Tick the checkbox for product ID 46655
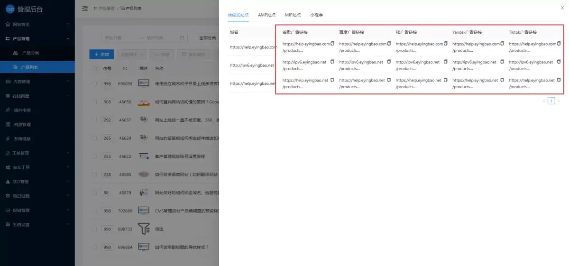The image size is (569, 266). pos(94,102)
